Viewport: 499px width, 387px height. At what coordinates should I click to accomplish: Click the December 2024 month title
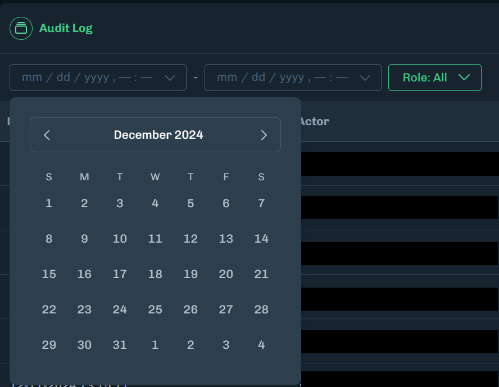click(x=158, y=135)
